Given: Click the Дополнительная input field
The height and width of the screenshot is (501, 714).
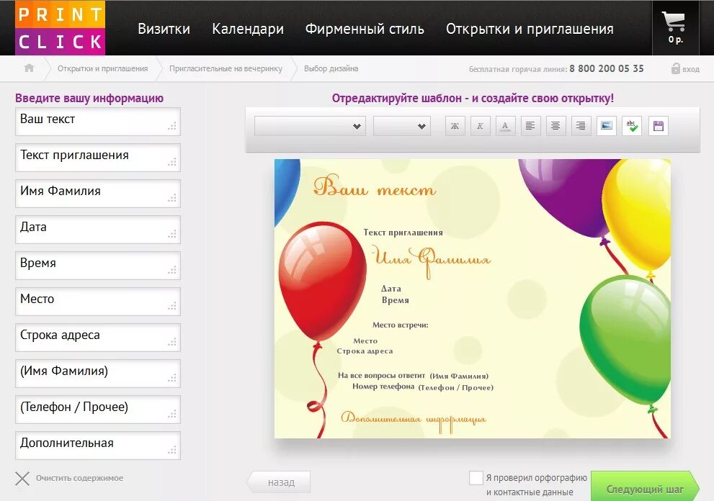Looking at the screenshot, I should pos(98,446).
